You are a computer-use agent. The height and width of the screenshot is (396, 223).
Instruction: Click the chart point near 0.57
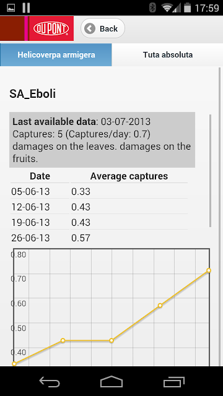pyautogui.click(x=160, y=305)
